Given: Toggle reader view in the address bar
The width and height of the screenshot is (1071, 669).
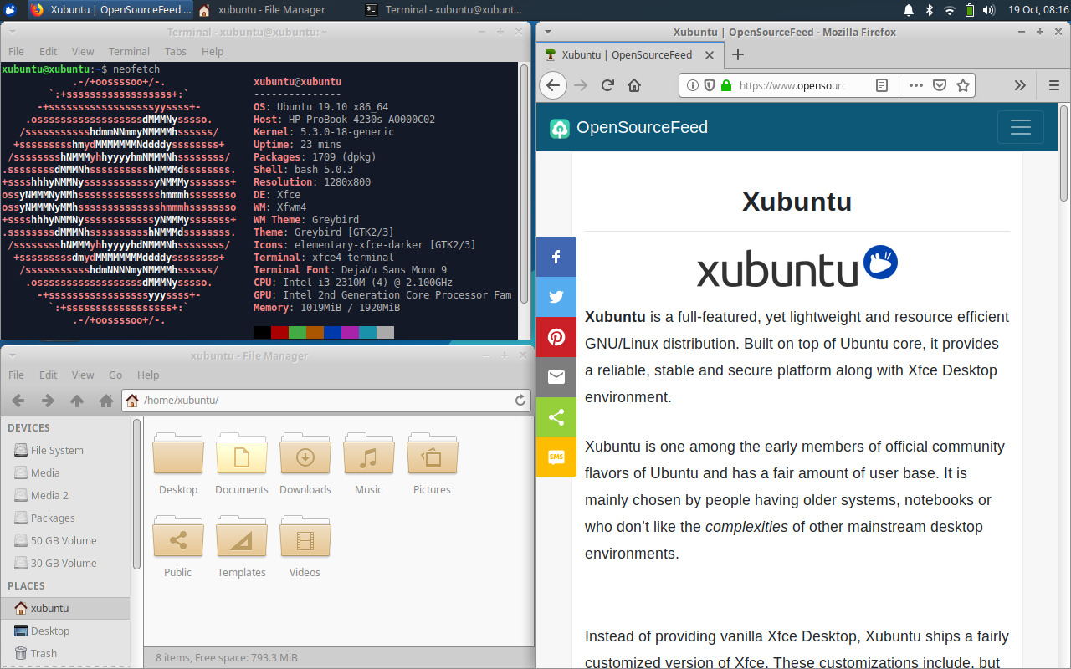Looking at the screenshot, I should 882,85.
